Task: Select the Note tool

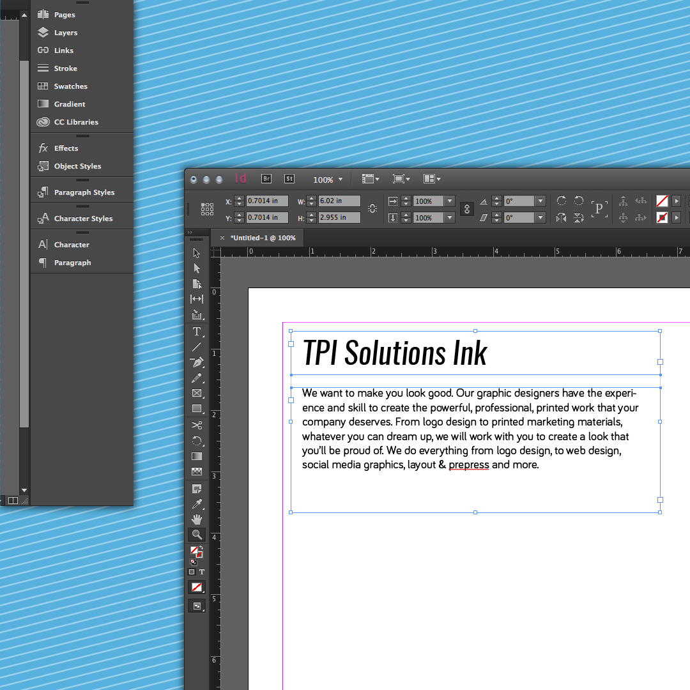Action: tap(196, 489)
